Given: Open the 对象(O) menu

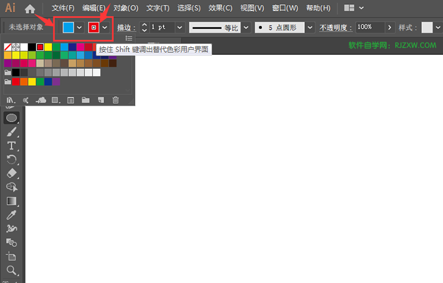Looking at the screenshot, I should point(126,8).
